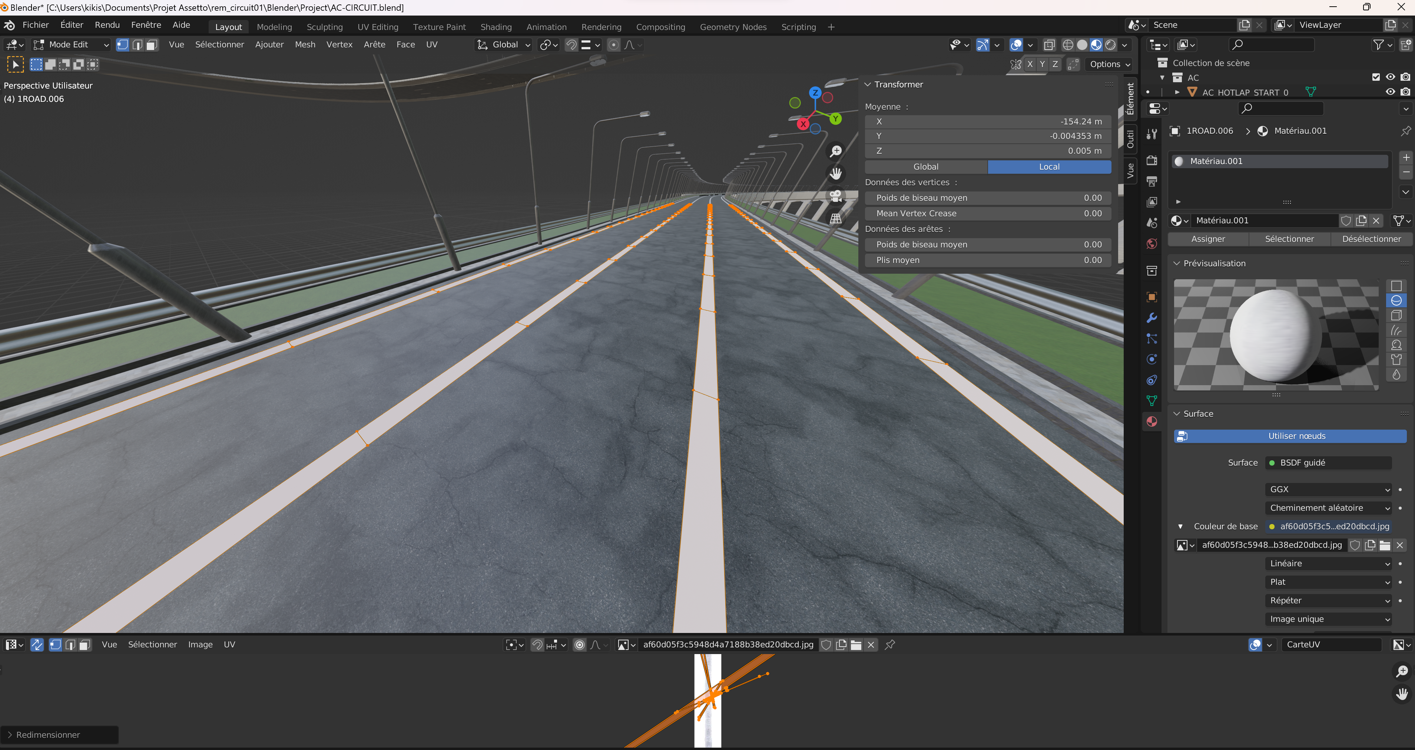Toggle AC collection exclude checkbox

1376,77
